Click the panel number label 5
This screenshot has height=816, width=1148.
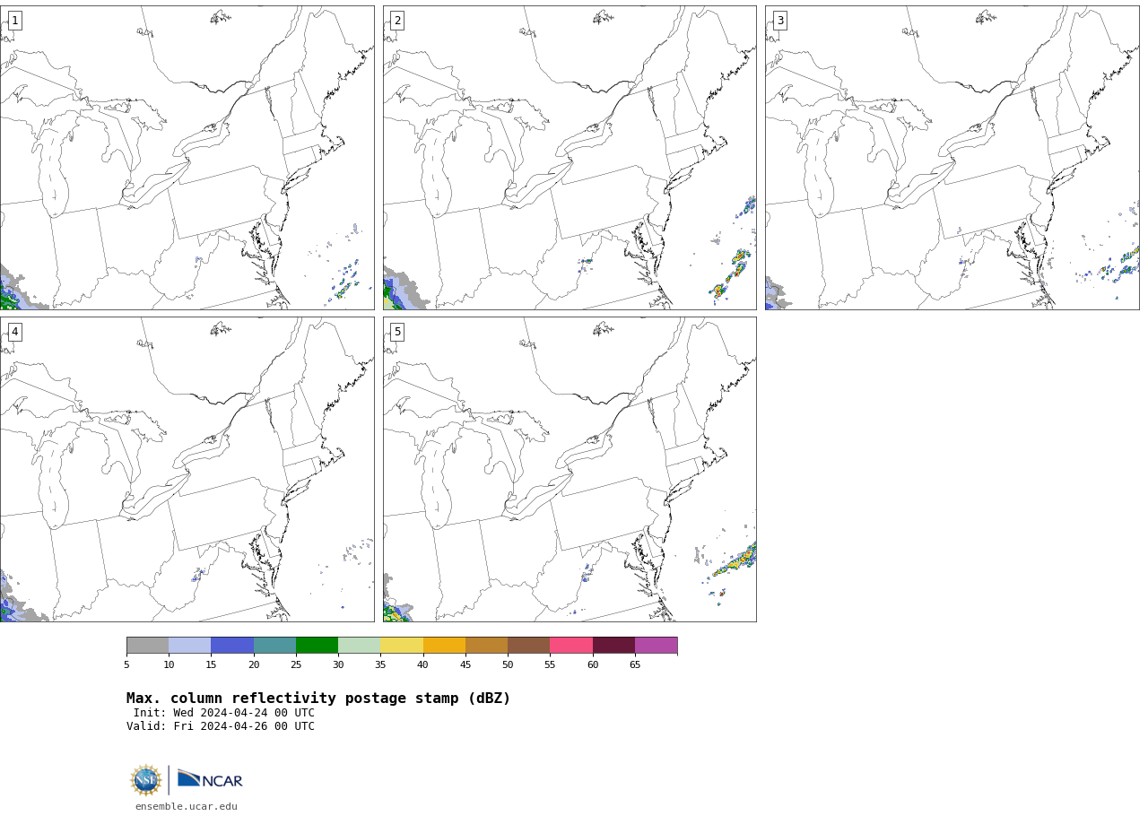[x=397, y=332]
